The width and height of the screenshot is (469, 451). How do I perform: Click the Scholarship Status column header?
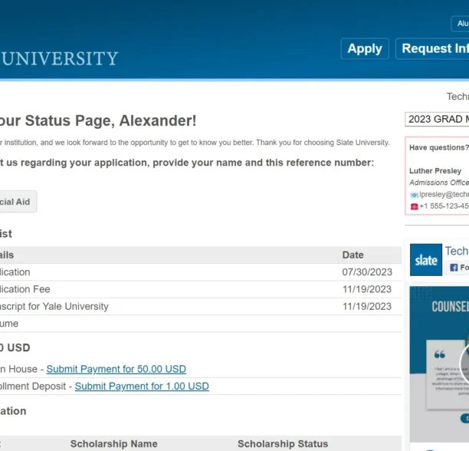coord(282,443)
